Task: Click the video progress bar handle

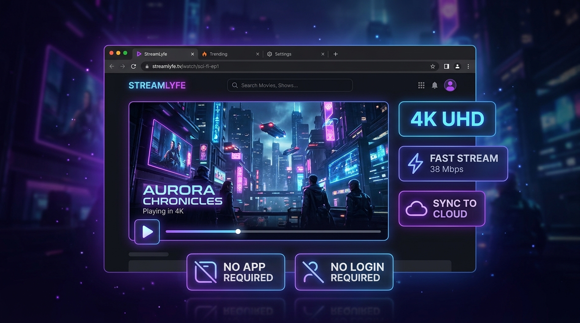Action: pos(238,231)
